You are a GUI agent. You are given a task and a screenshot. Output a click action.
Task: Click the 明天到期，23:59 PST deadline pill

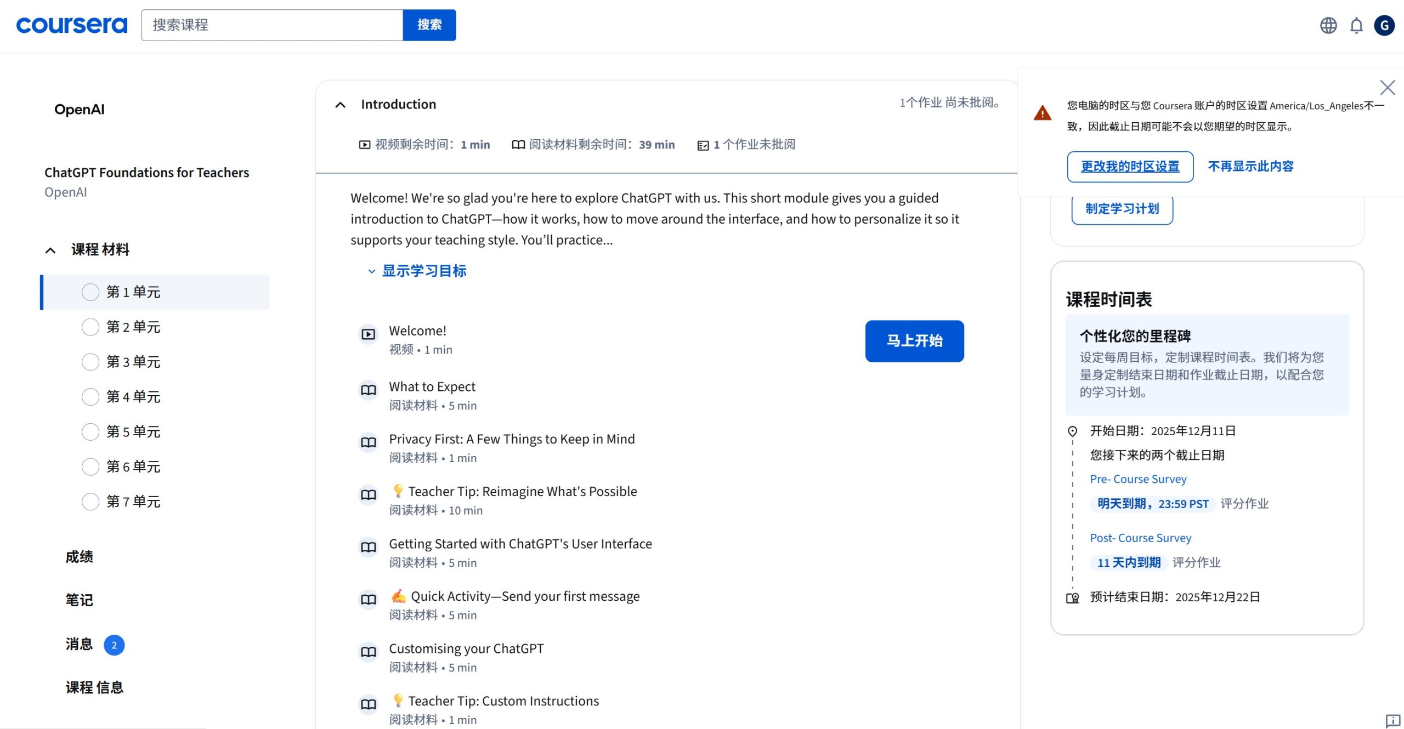1152,504
